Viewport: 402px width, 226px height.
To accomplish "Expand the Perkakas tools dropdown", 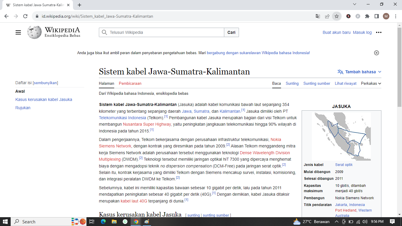I will point(371,83).
